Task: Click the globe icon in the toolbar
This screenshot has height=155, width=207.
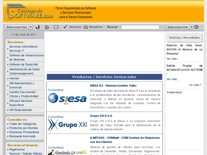Action: coord(38,27)
